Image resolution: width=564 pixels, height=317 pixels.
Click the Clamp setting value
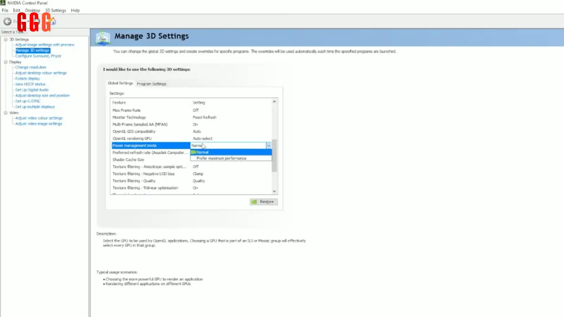(x=198, y=174)
